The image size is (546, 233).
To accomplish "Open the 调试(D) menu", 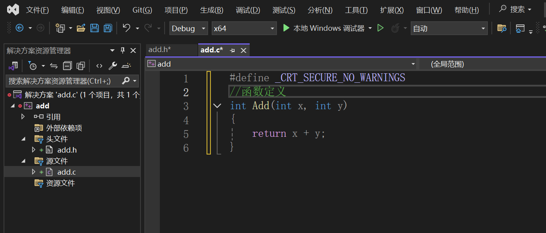I will [248, 10].
